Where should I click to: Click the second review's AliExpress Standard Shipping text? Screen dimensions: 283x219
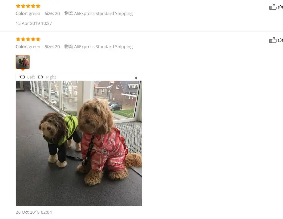(103, 47)
